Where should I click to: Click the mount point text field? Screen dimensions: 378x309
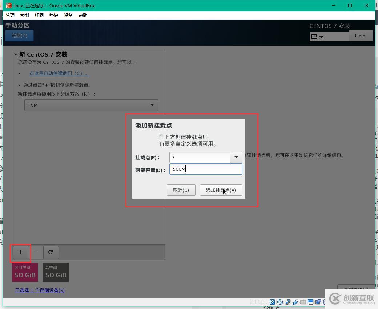pyautogui.click(x=200, y=157)
